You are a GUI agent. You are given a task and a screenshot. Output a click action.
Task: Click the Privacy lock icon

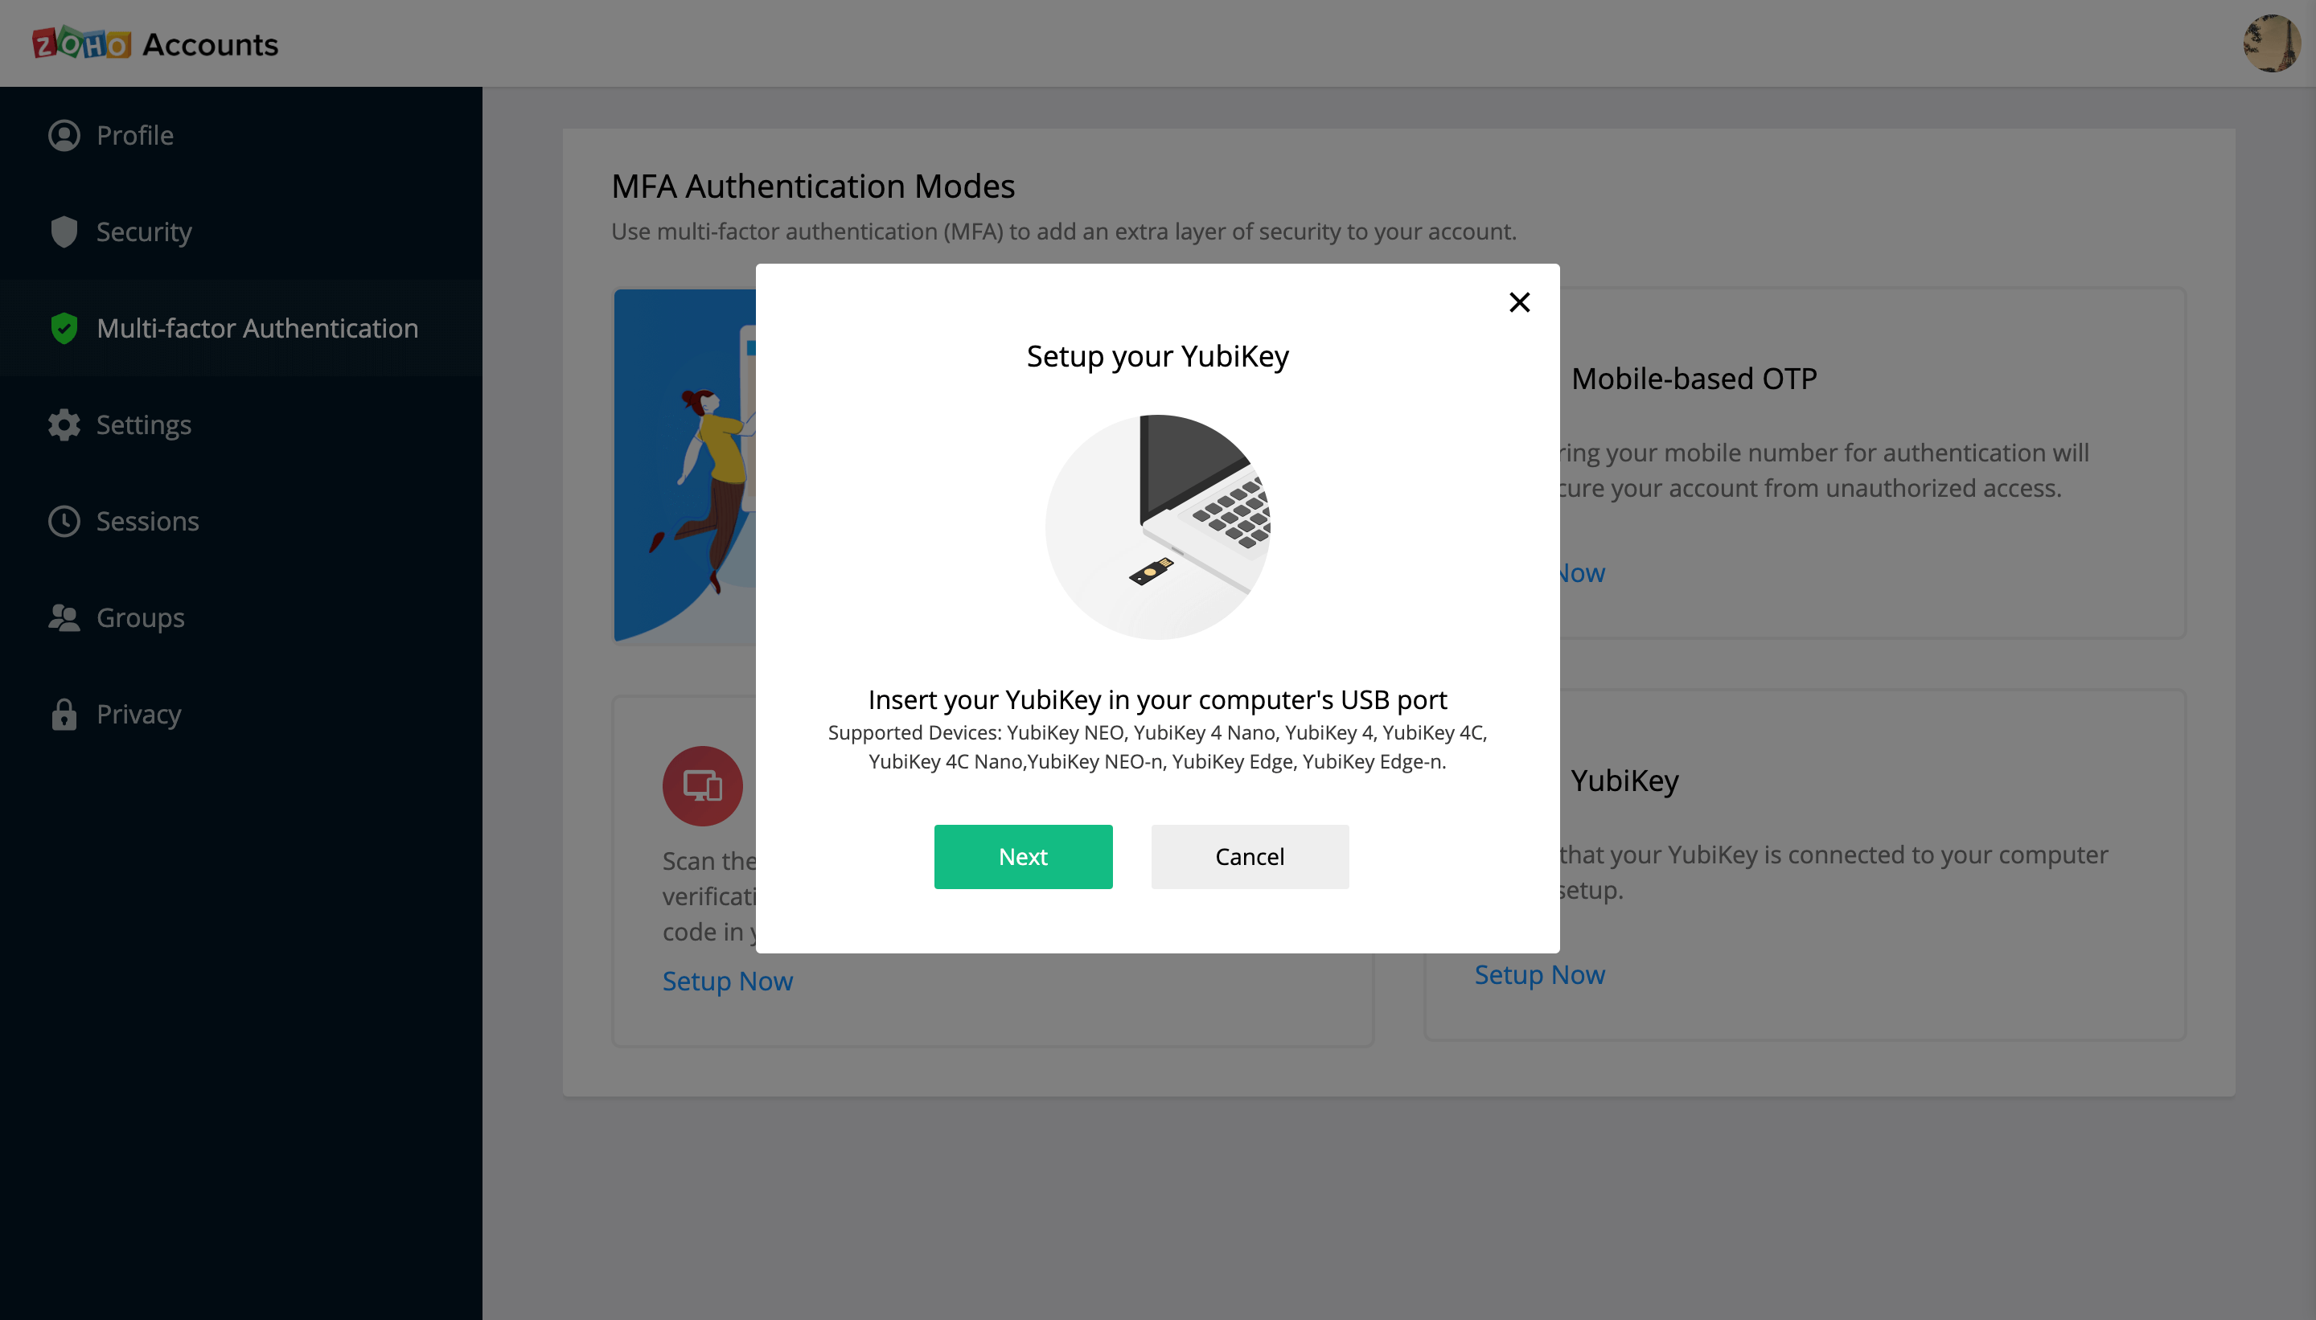point(64,714)
